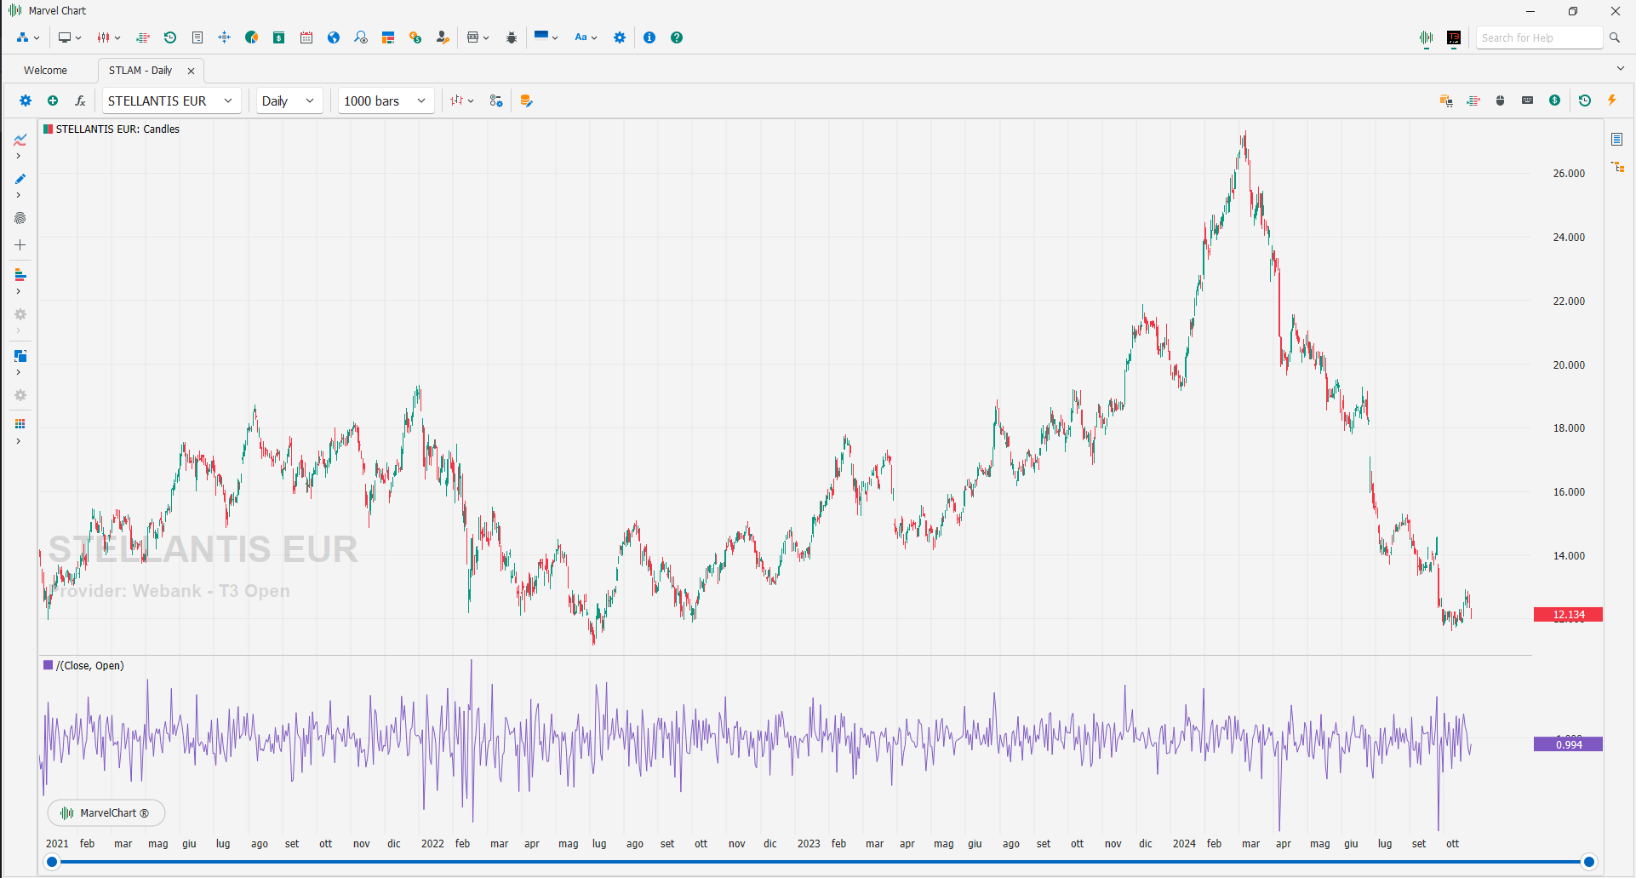
Task: Click the red 12.134 price label
Action: point(1568,615)
